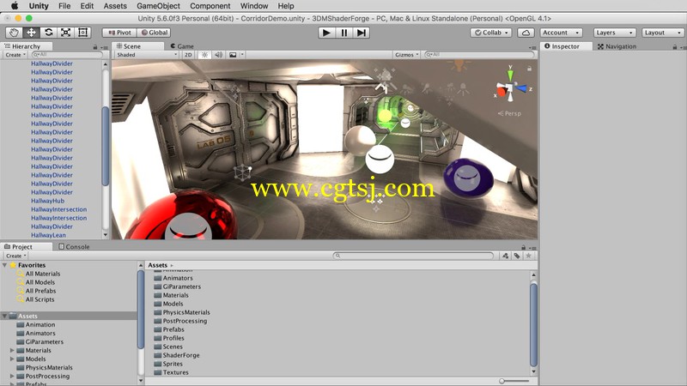
Task: Select the Rect transform tool
Action: pos(82,33)
